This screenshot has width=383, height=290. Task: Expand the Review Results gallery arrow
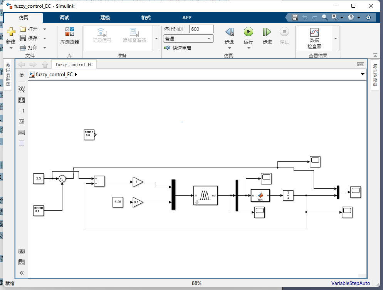336,39
